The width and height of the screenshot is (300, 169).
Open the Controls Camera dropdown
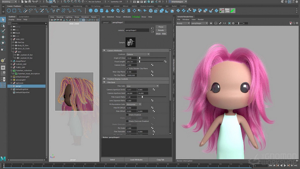pyautogui.click(x=138, y=54)
